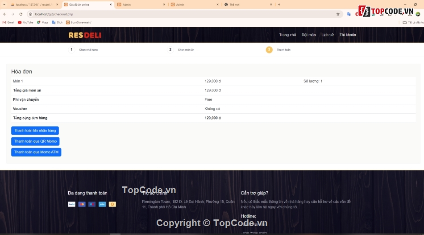
Task: Open the Maps bookmark
Action: click(43, 22)
